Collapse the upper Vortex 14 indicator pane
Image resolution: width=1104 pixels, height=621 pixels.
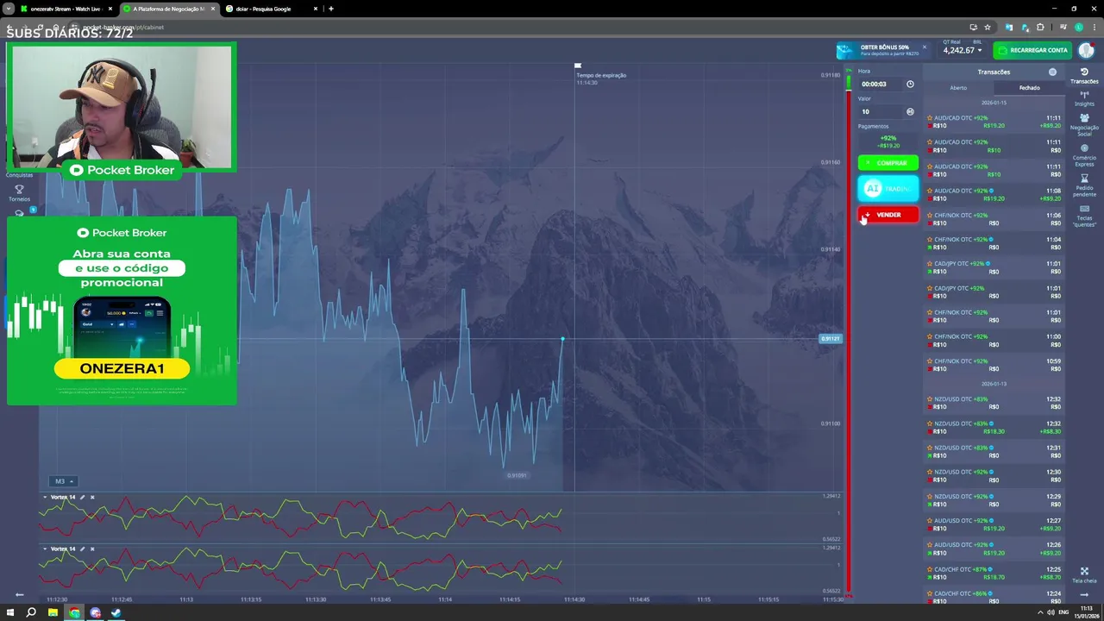coord(45,497)
